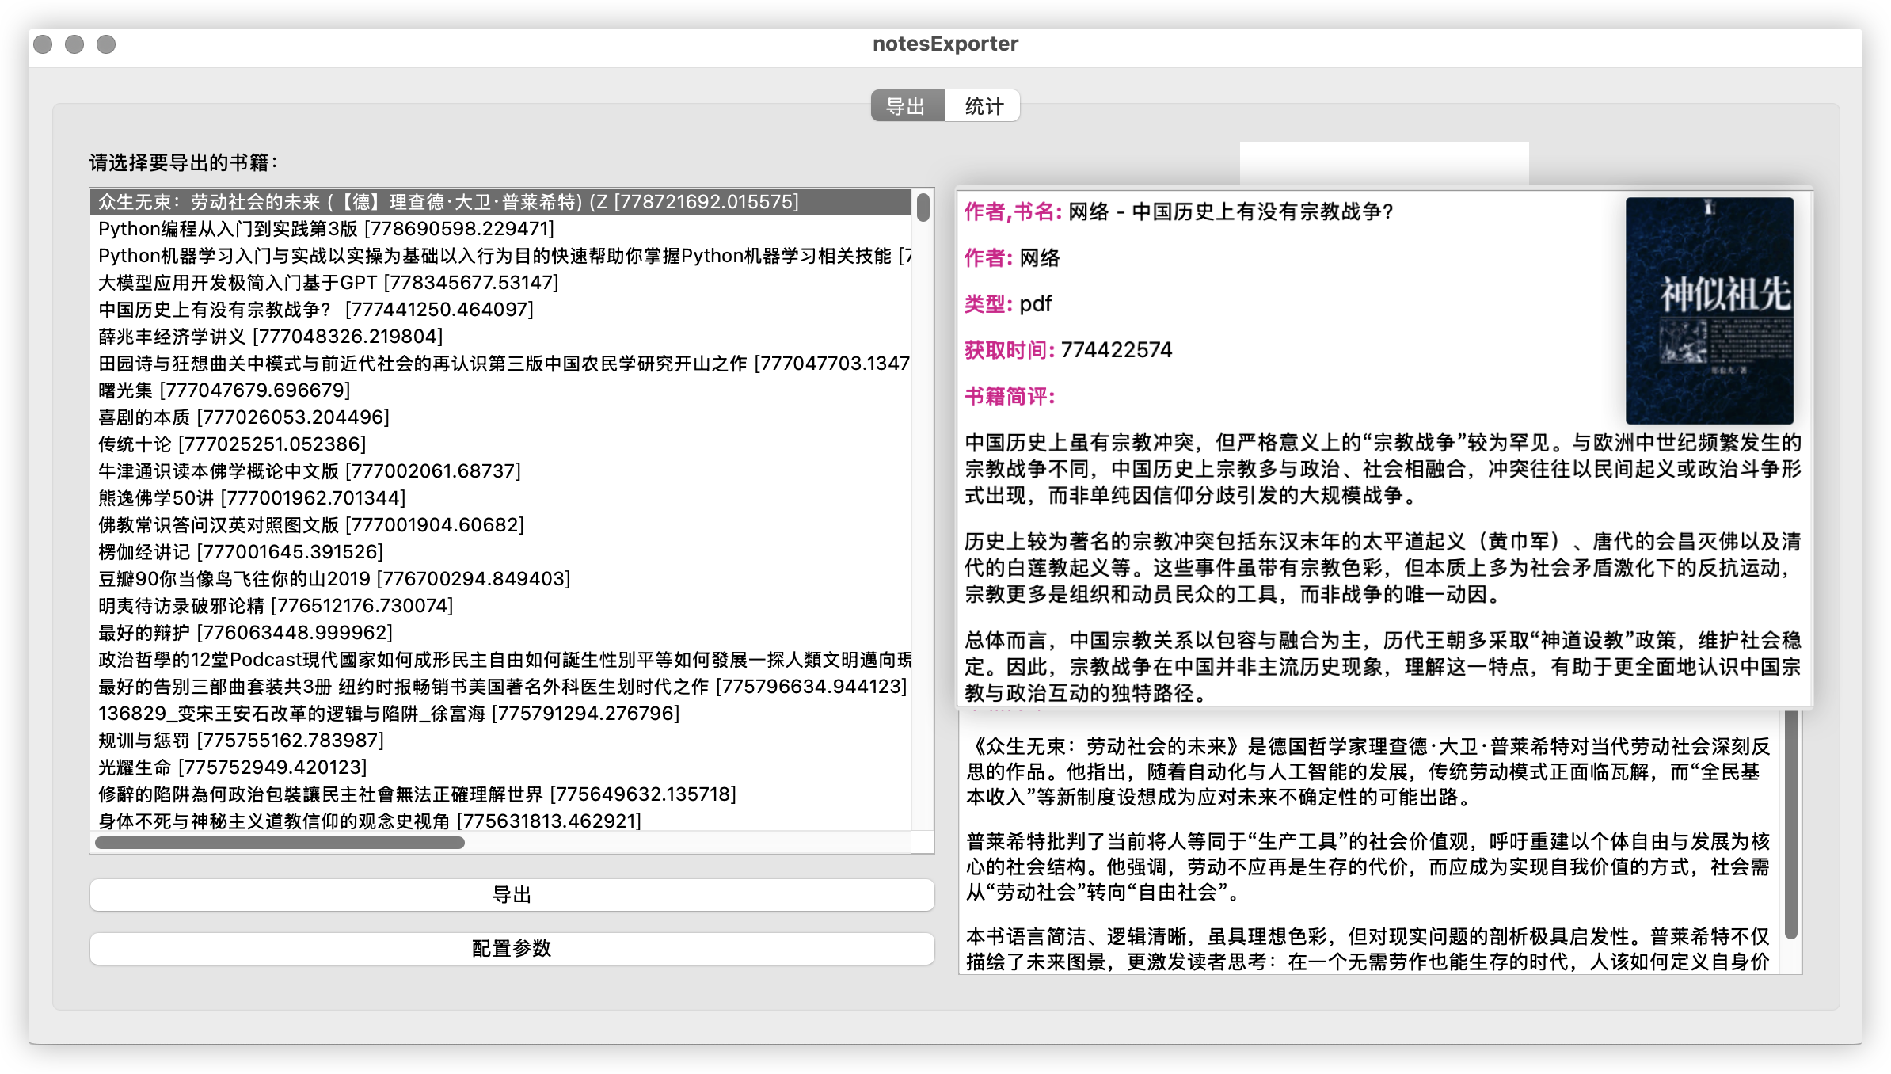This screenshot has height=1074, width=1891.
Task: Choose 光耀生命 book entry
Action: click(232, 767)
